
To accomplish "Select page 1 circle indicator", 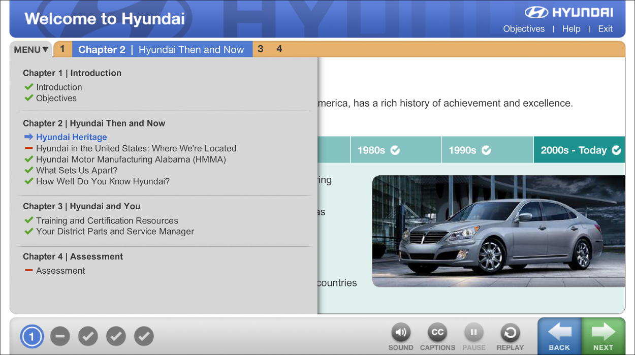I will (x=32, y=336).
